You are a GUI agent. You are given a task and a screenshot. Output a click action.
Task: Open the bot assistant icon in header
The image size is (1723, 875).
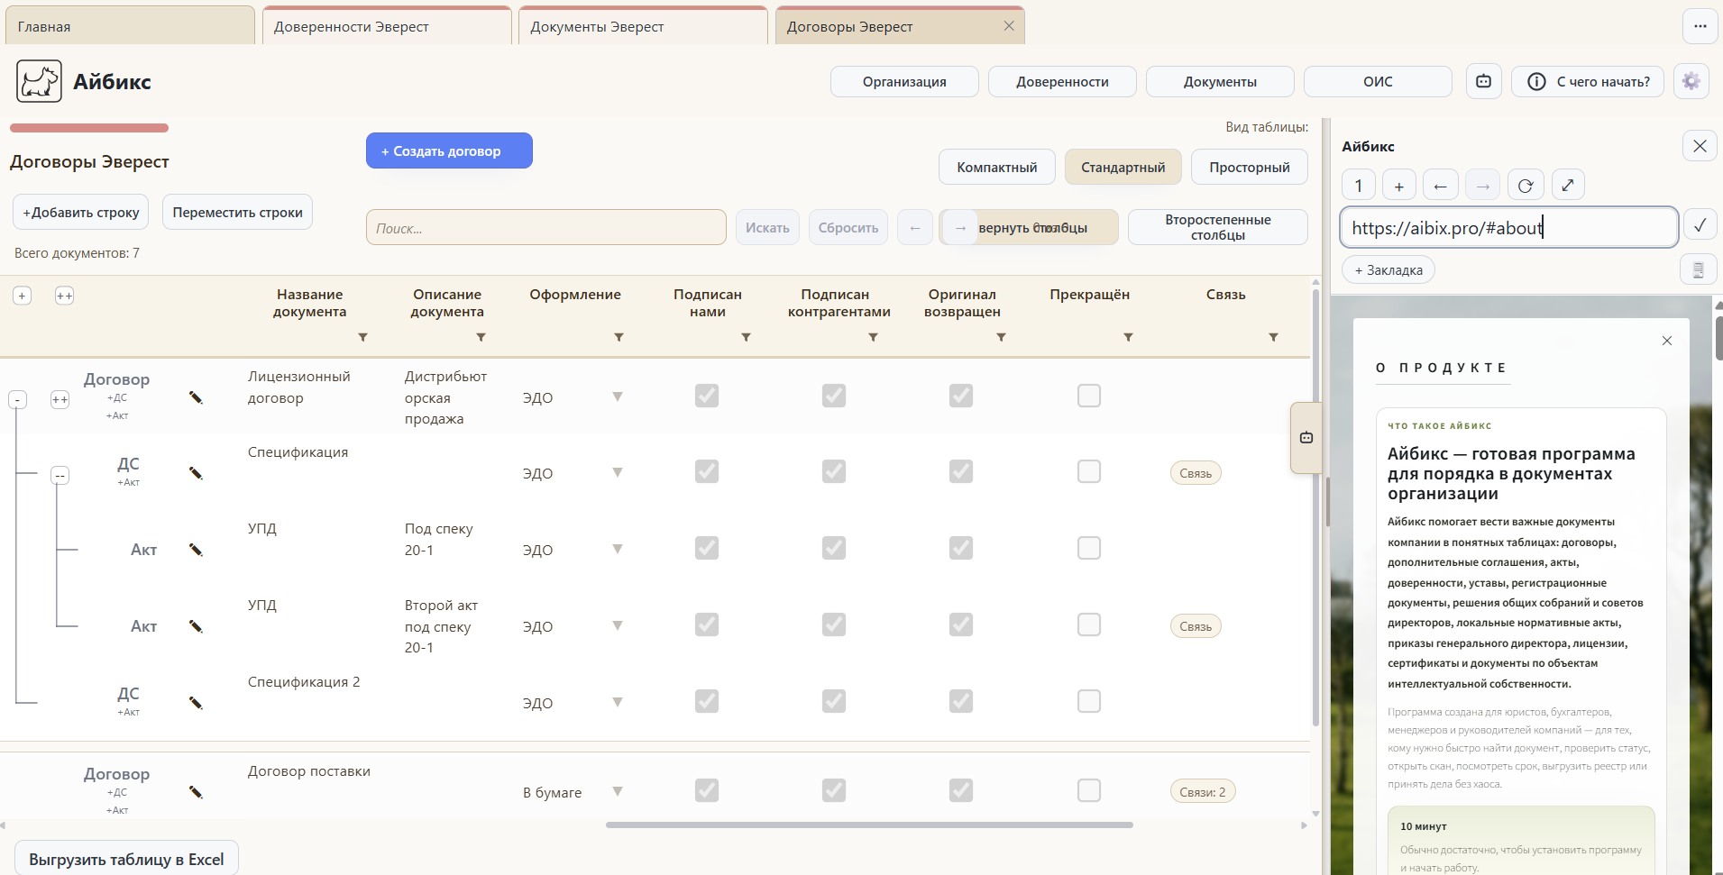coord(1483,81)
